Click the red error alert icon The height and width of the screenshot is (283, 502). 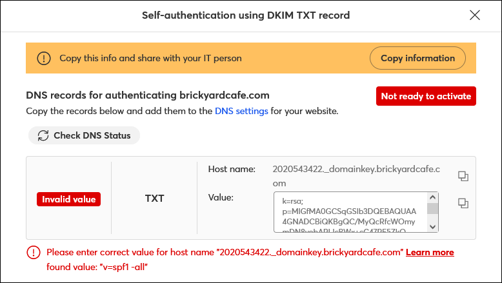34,253
